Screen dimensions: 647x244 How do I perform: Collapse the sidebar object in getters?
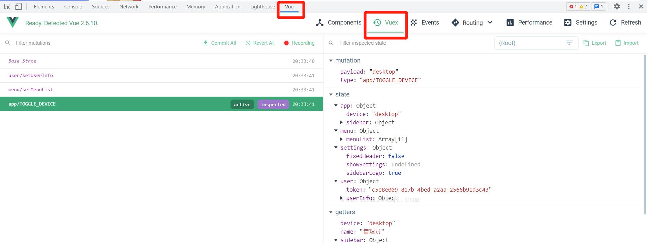tap(336, 240)
